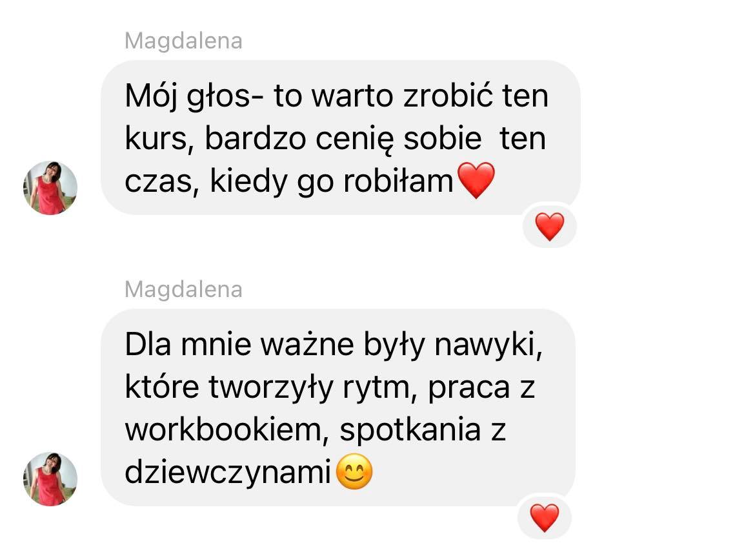The image size is (755, 545).
Task: Click sender name Magdalena above "Dla mnie ważne" message
Action: (x=183, y=289)
